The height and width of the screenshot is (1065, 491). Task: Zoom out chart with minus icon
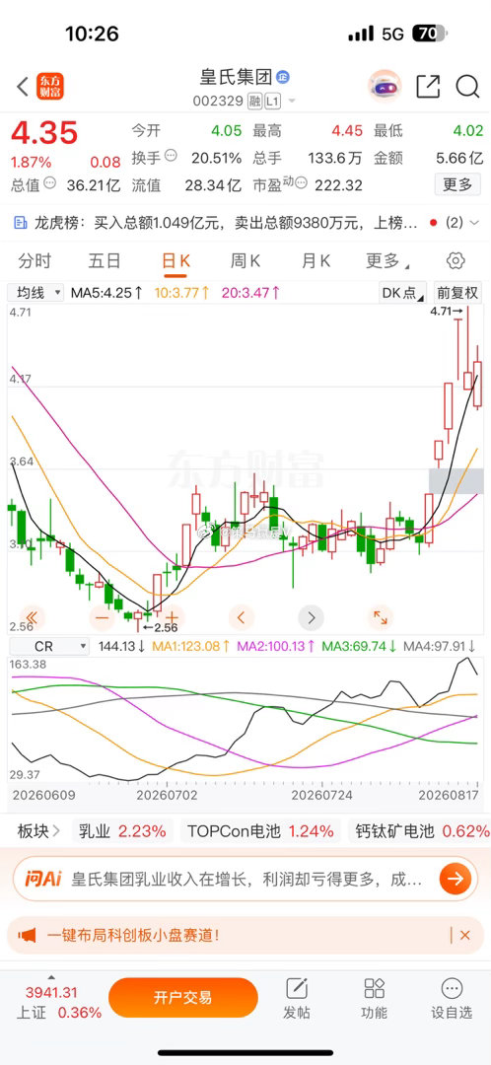(x=102, y=618)
